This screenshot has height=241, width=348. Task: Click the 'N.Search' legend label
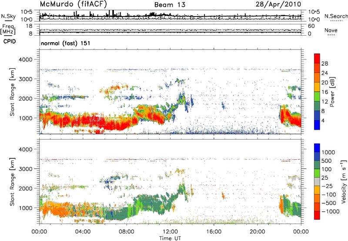pos(336,16)
